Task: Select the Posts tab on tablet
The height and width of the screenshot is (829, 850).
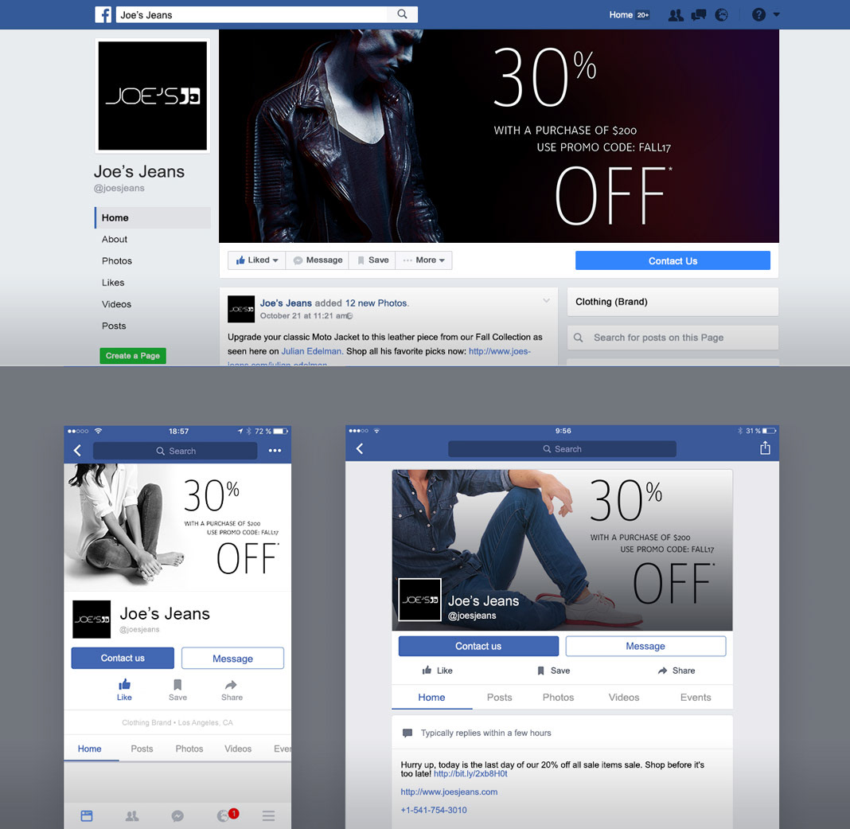Action: point(499,698)
